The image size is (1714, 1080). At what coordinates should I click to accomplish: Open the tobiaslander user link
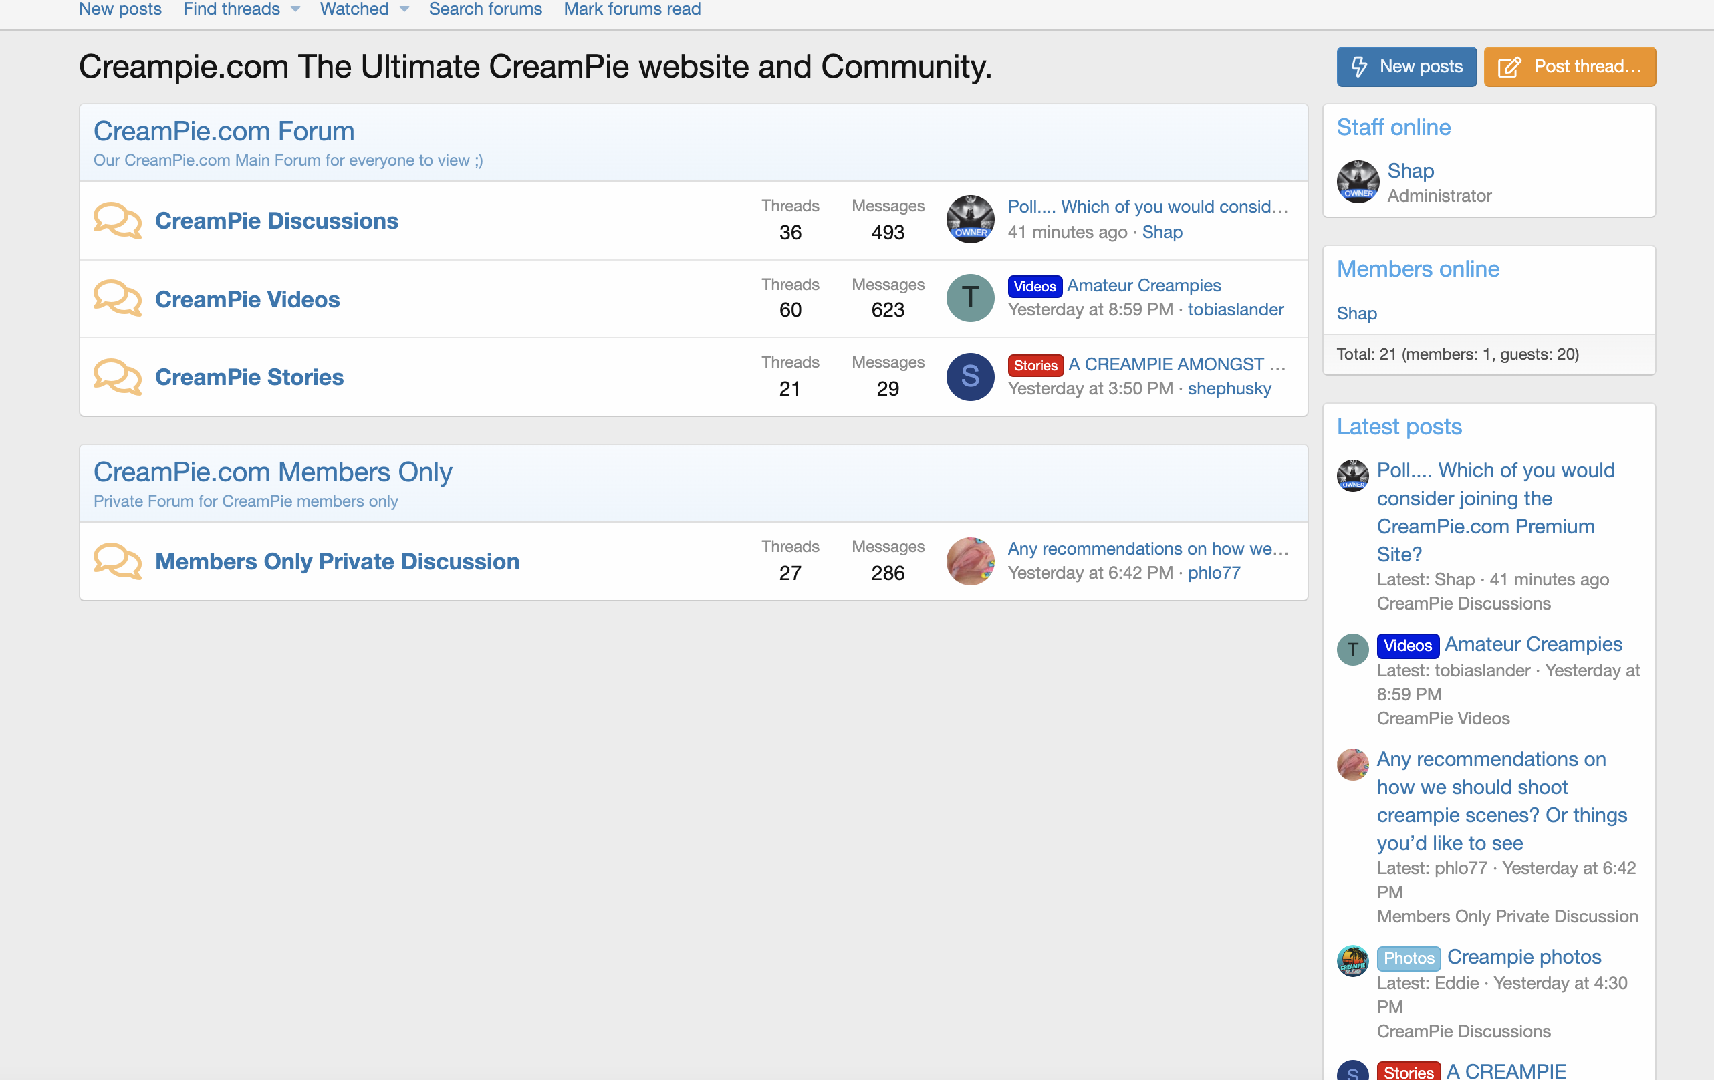(1235, 310)
